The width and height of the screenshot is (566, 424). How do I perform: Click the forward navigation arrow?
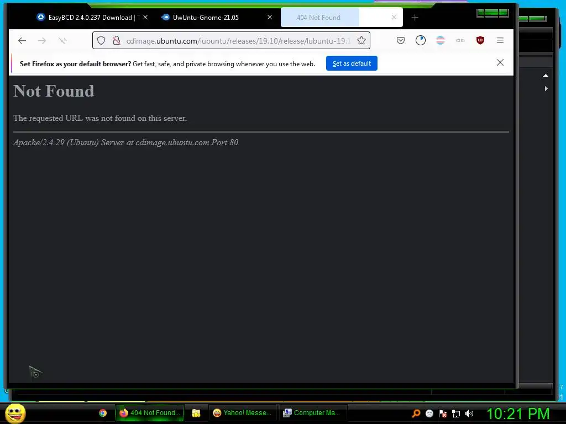pyautogui.click(x=42, y=41)
